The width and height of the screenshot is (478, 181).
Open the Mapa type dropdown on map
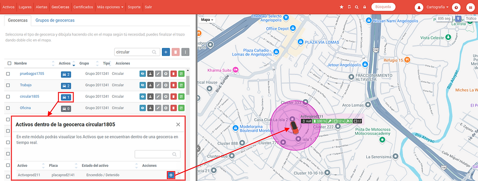[207, 19]
